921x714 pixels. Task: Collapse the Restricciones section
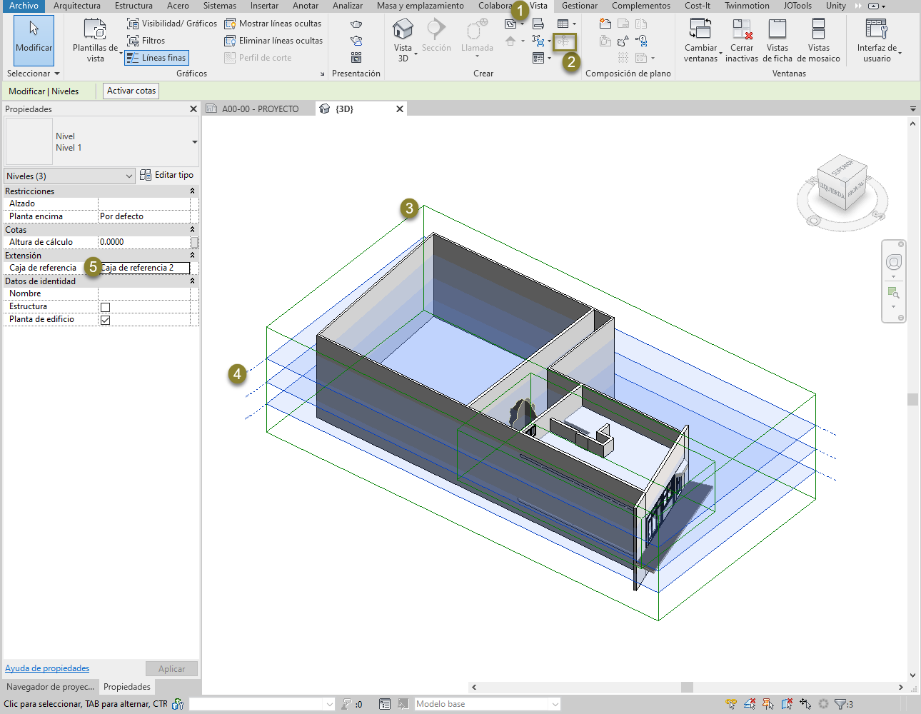pyautogui.click(x=192, y=191)
